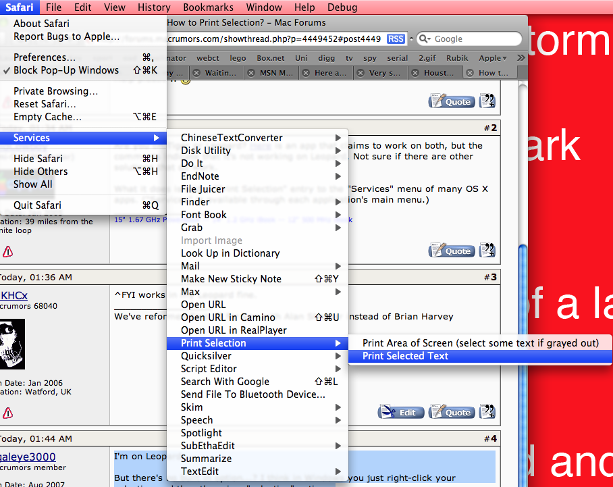
Task: Open KHCx user profile link
Action: [x=14, y=296]
